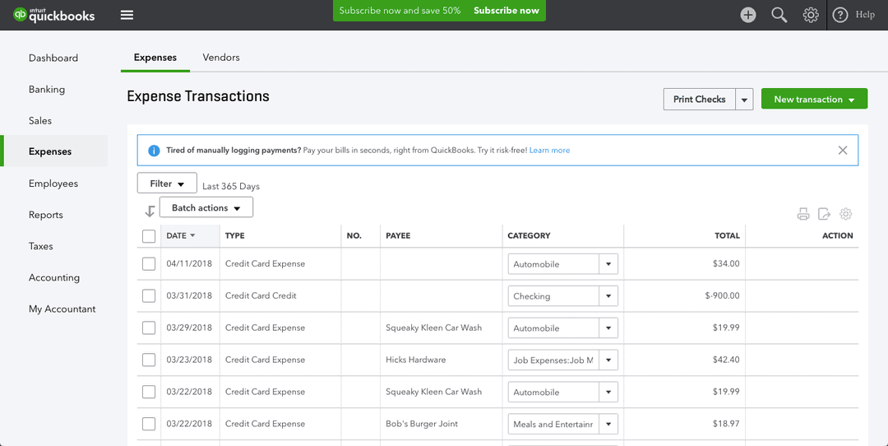
Task: Click the Bob's Burger Joint payee
Action: click(x=422, y=424)
